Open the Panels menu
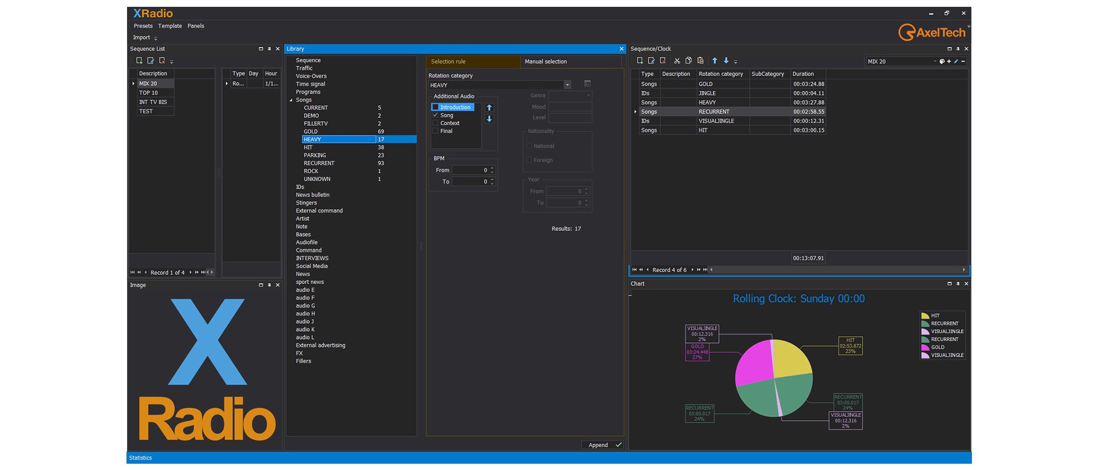This screenshot has height=470, width=1099. (196, 26)
